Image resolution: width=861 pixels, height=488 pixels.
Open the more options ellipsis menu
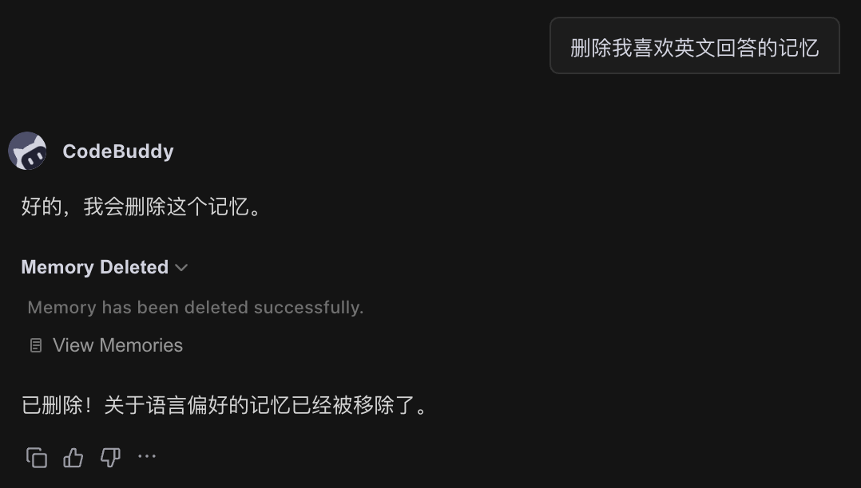click(x=147, y=456)
